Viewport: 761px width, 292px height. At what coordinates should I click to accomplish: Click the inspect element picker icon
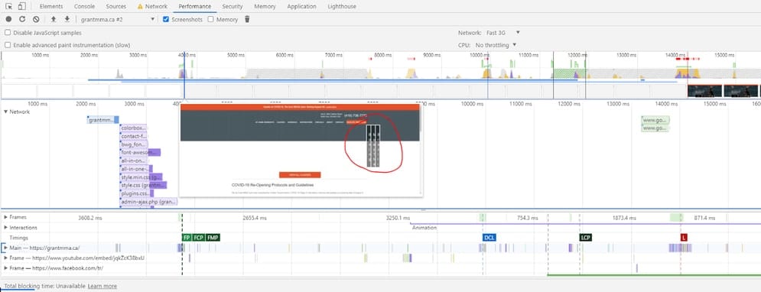(8, 6)
